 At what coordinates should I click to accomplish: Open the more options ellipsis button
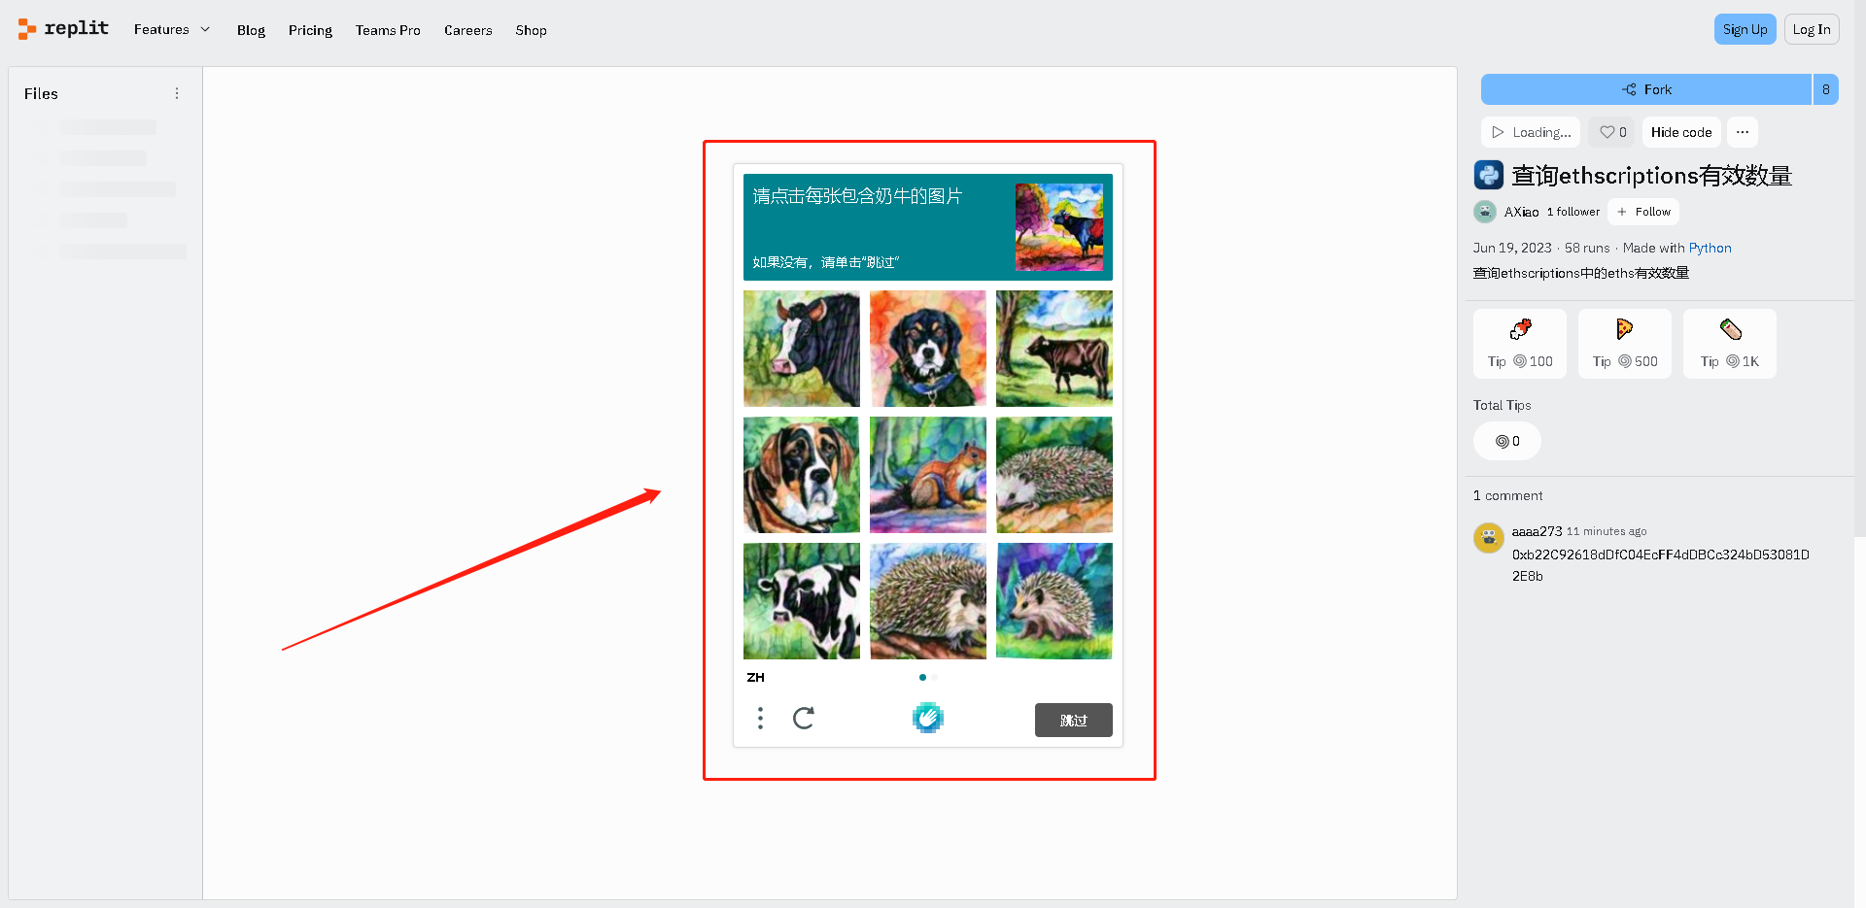(x=1743, y=132)
